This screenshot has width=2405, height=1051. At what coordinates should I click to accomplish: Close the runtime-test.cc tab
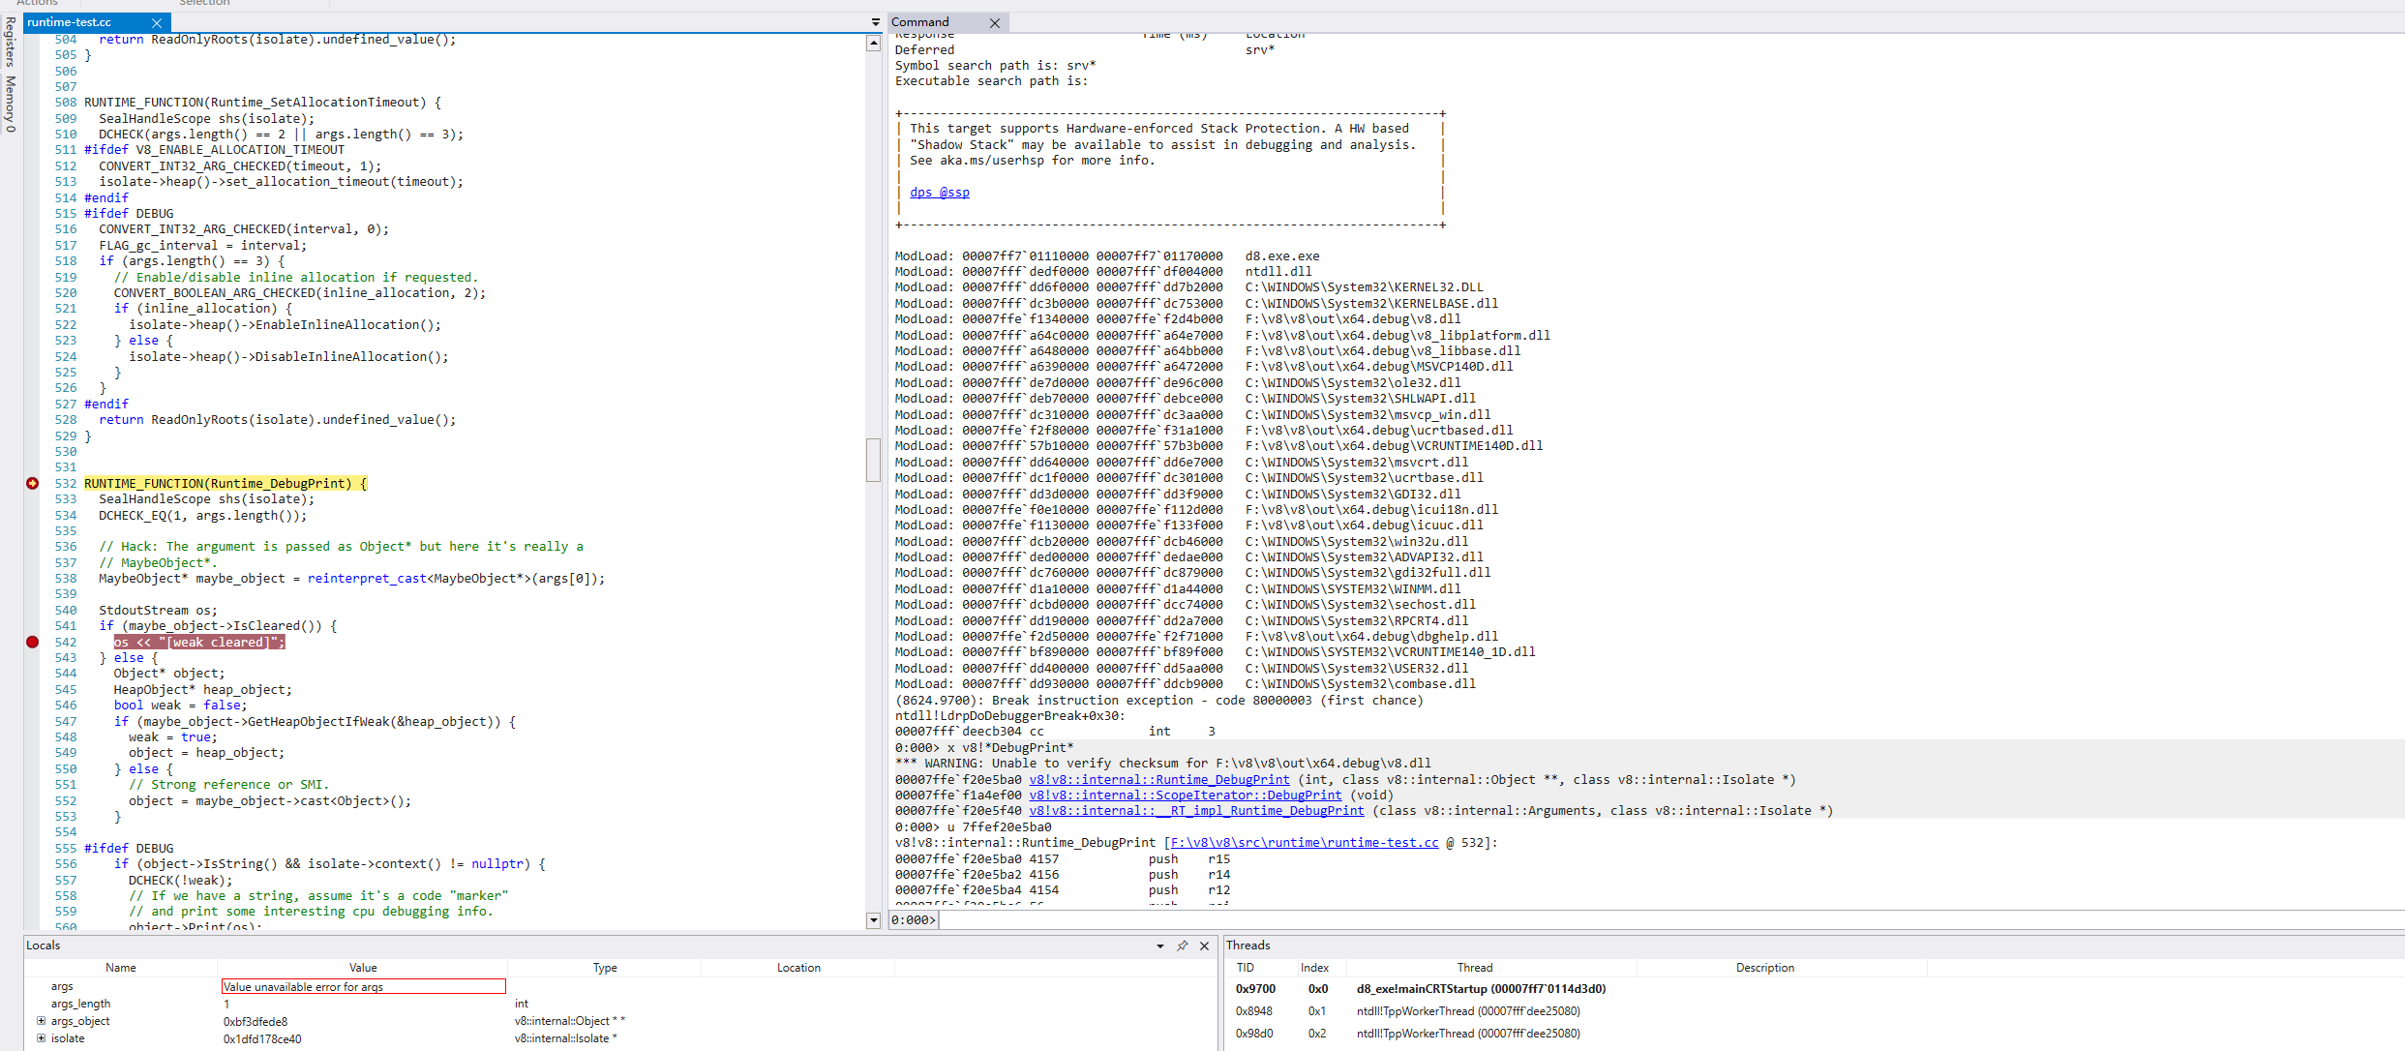[157, 22]
